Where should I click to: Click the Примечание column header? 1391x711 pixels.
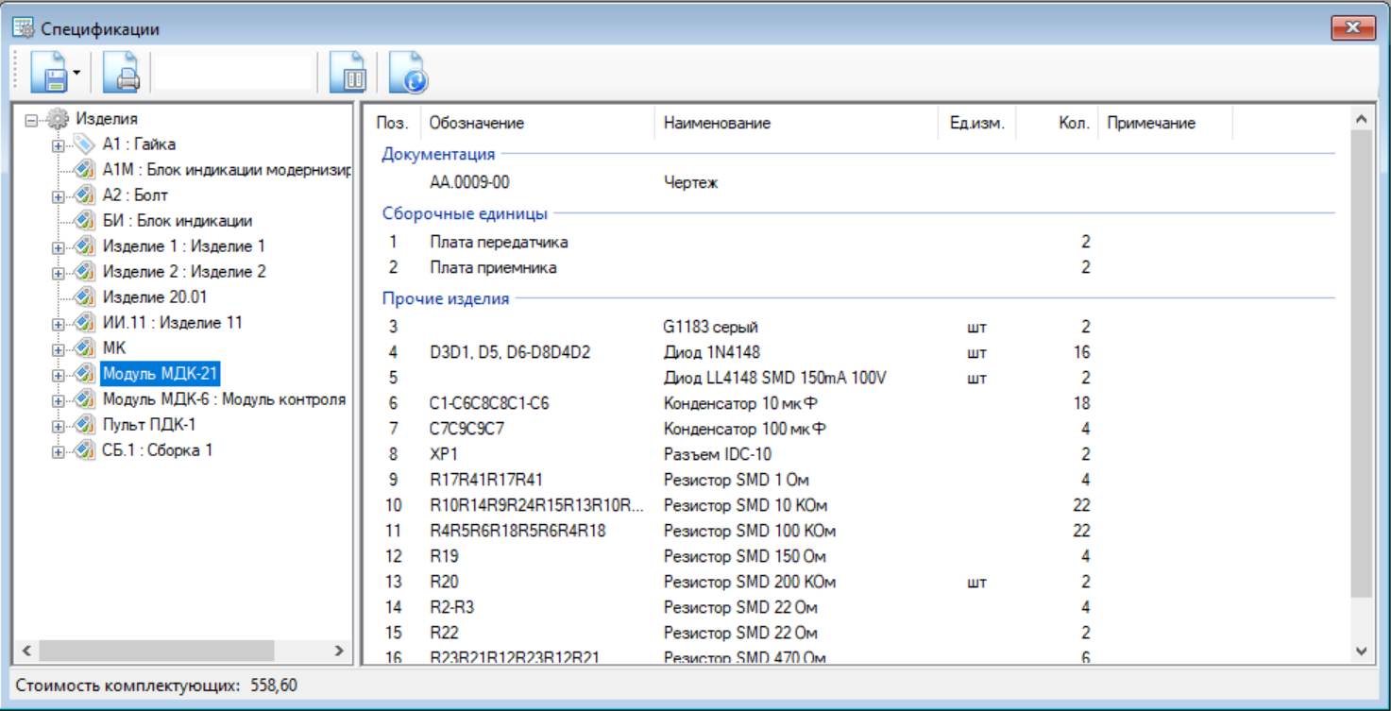click(x=1165, y=124)
